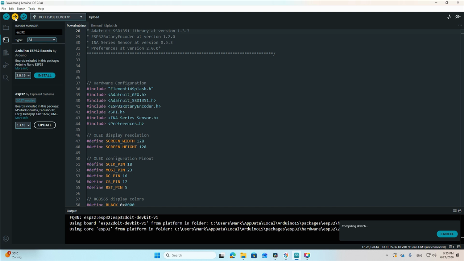Open the weather widget on the taskbar
The image size is (464, 261).
coord(14,255)
